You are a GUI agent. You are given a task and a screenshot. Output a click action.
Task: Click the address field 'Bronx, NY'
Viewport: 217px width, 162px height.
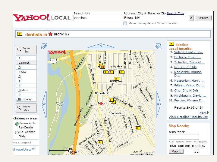point(156,18)
